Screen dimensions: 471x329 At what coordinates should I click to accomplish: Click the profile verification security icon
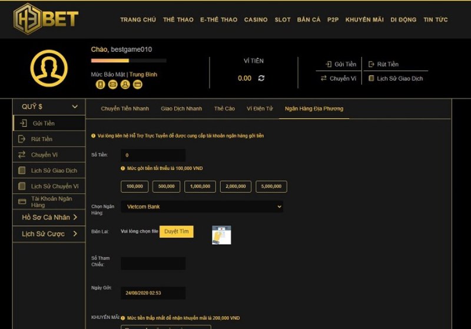[125, 85]
